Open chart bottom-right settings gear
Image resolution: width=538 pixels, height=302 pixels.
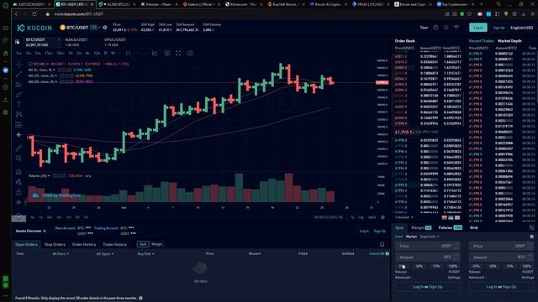coord(383,217)
